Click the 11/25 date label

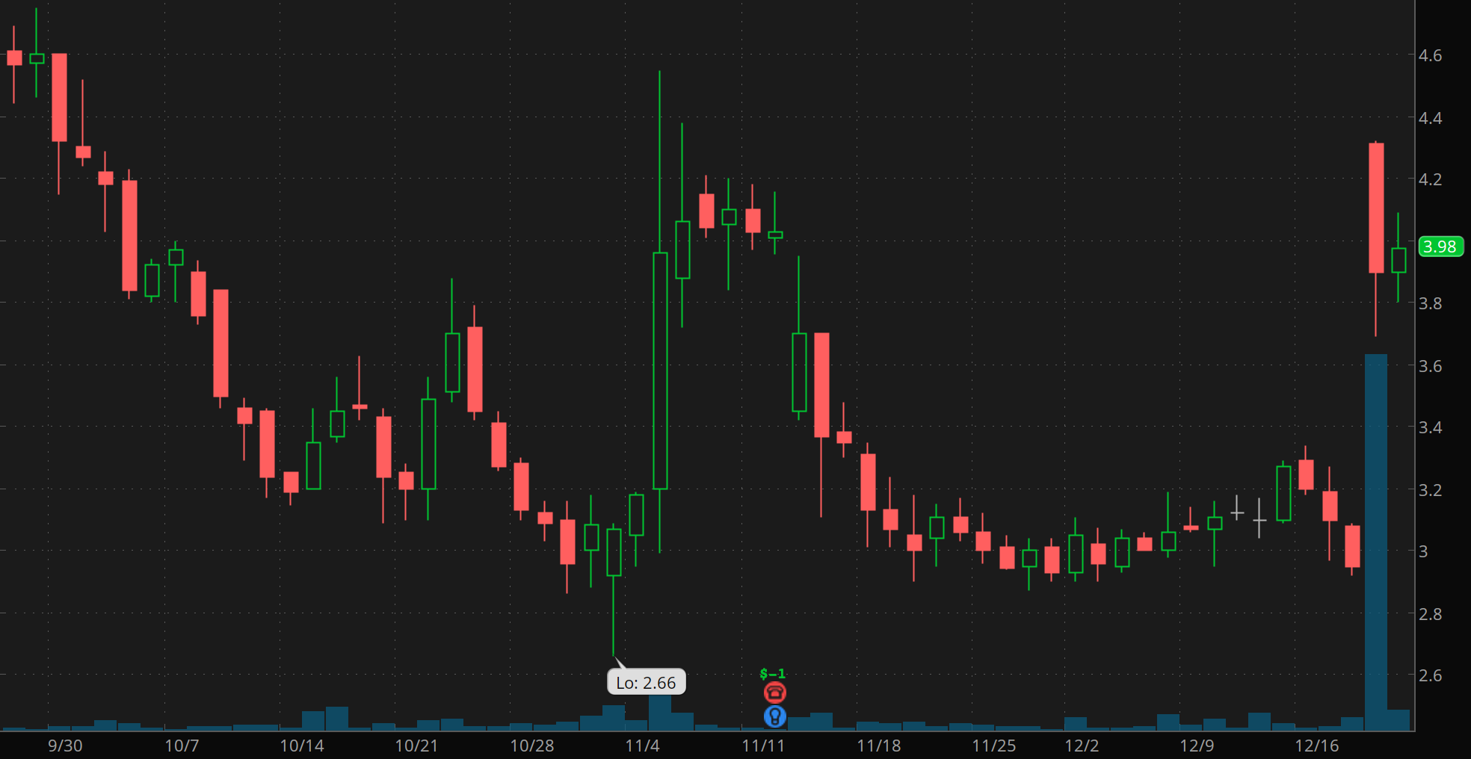click(994, 746)
